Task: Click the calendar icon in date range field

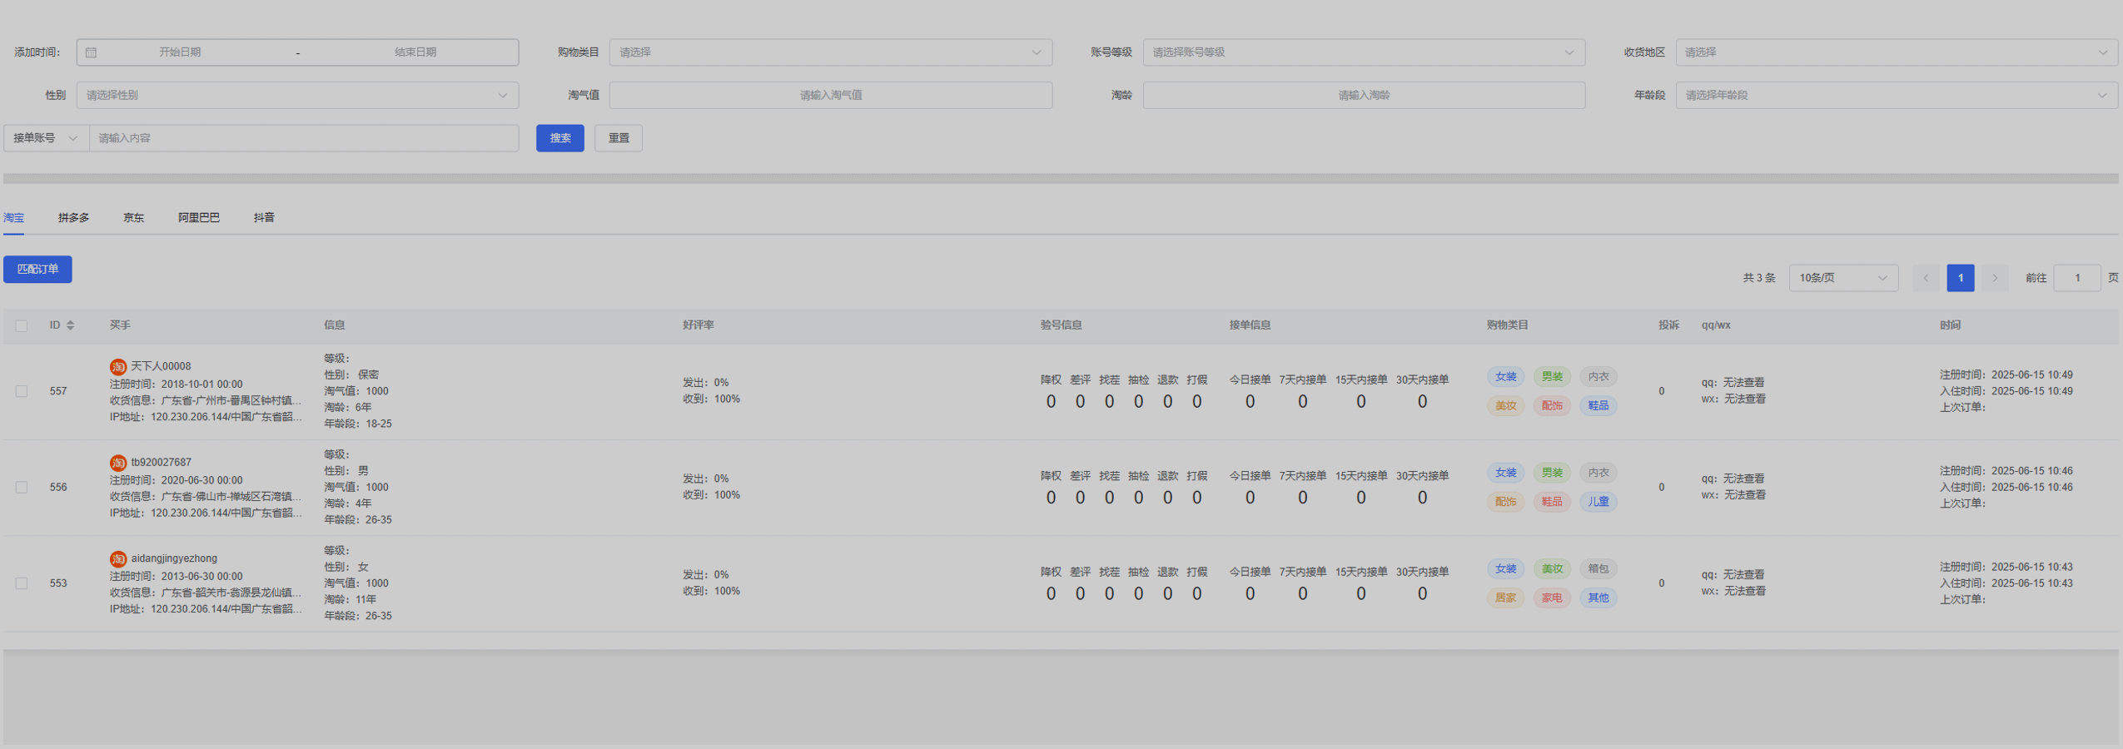Action: (x=92, y=52)
